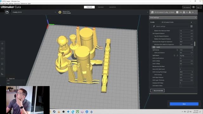Open the Infill Pattern Zig Zag dropdown
The width and height of the screenshot is (203, 114).
pos(186,55)
